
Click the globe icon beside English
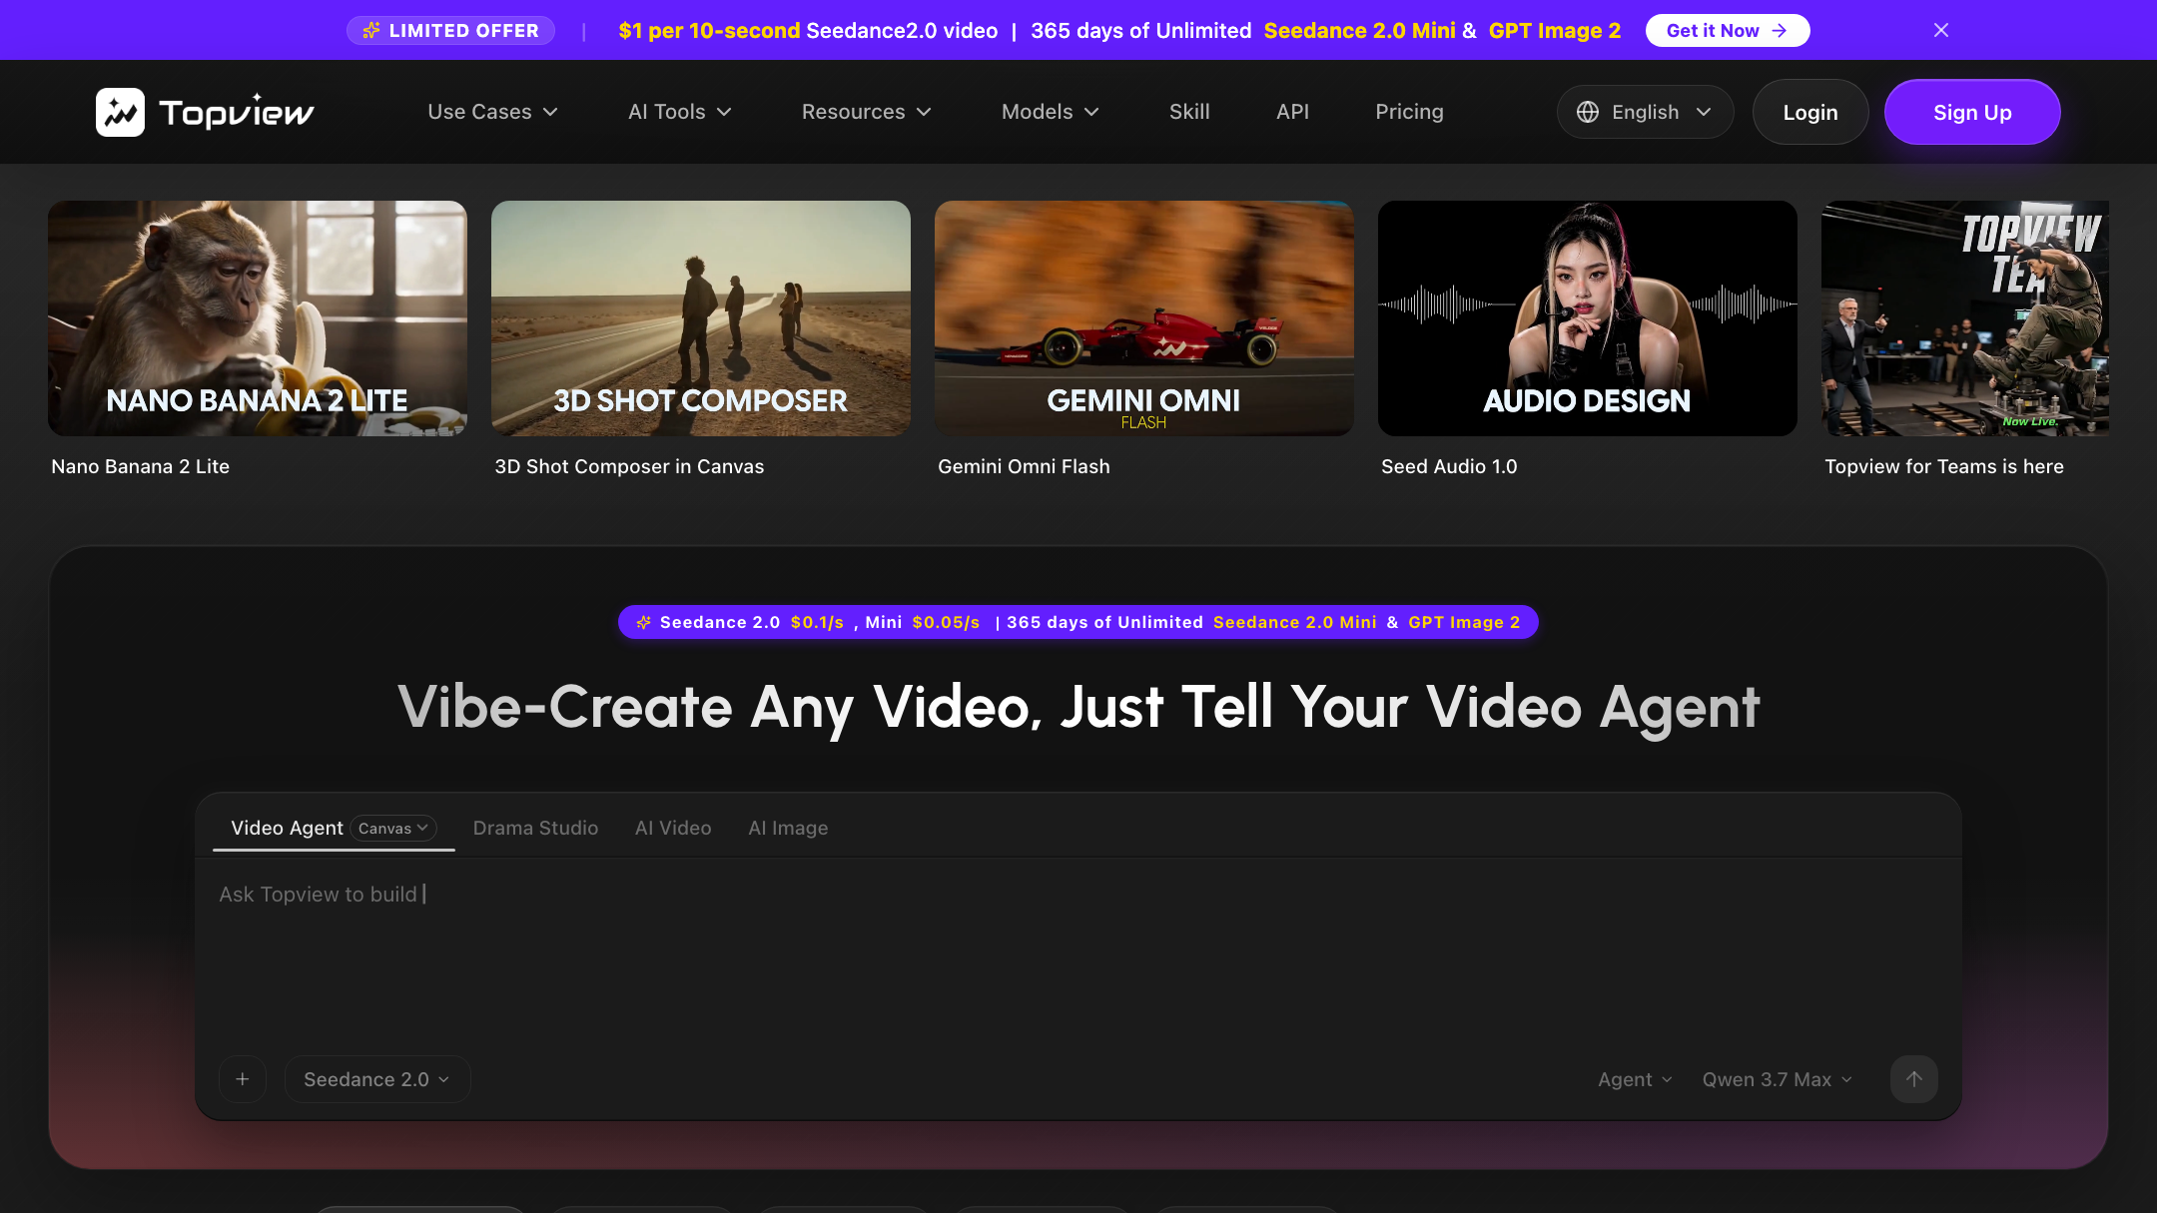(1588, 112)
